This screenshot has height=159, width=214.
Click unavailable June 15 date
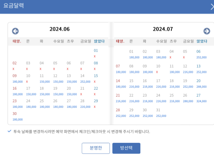[96, 78]
